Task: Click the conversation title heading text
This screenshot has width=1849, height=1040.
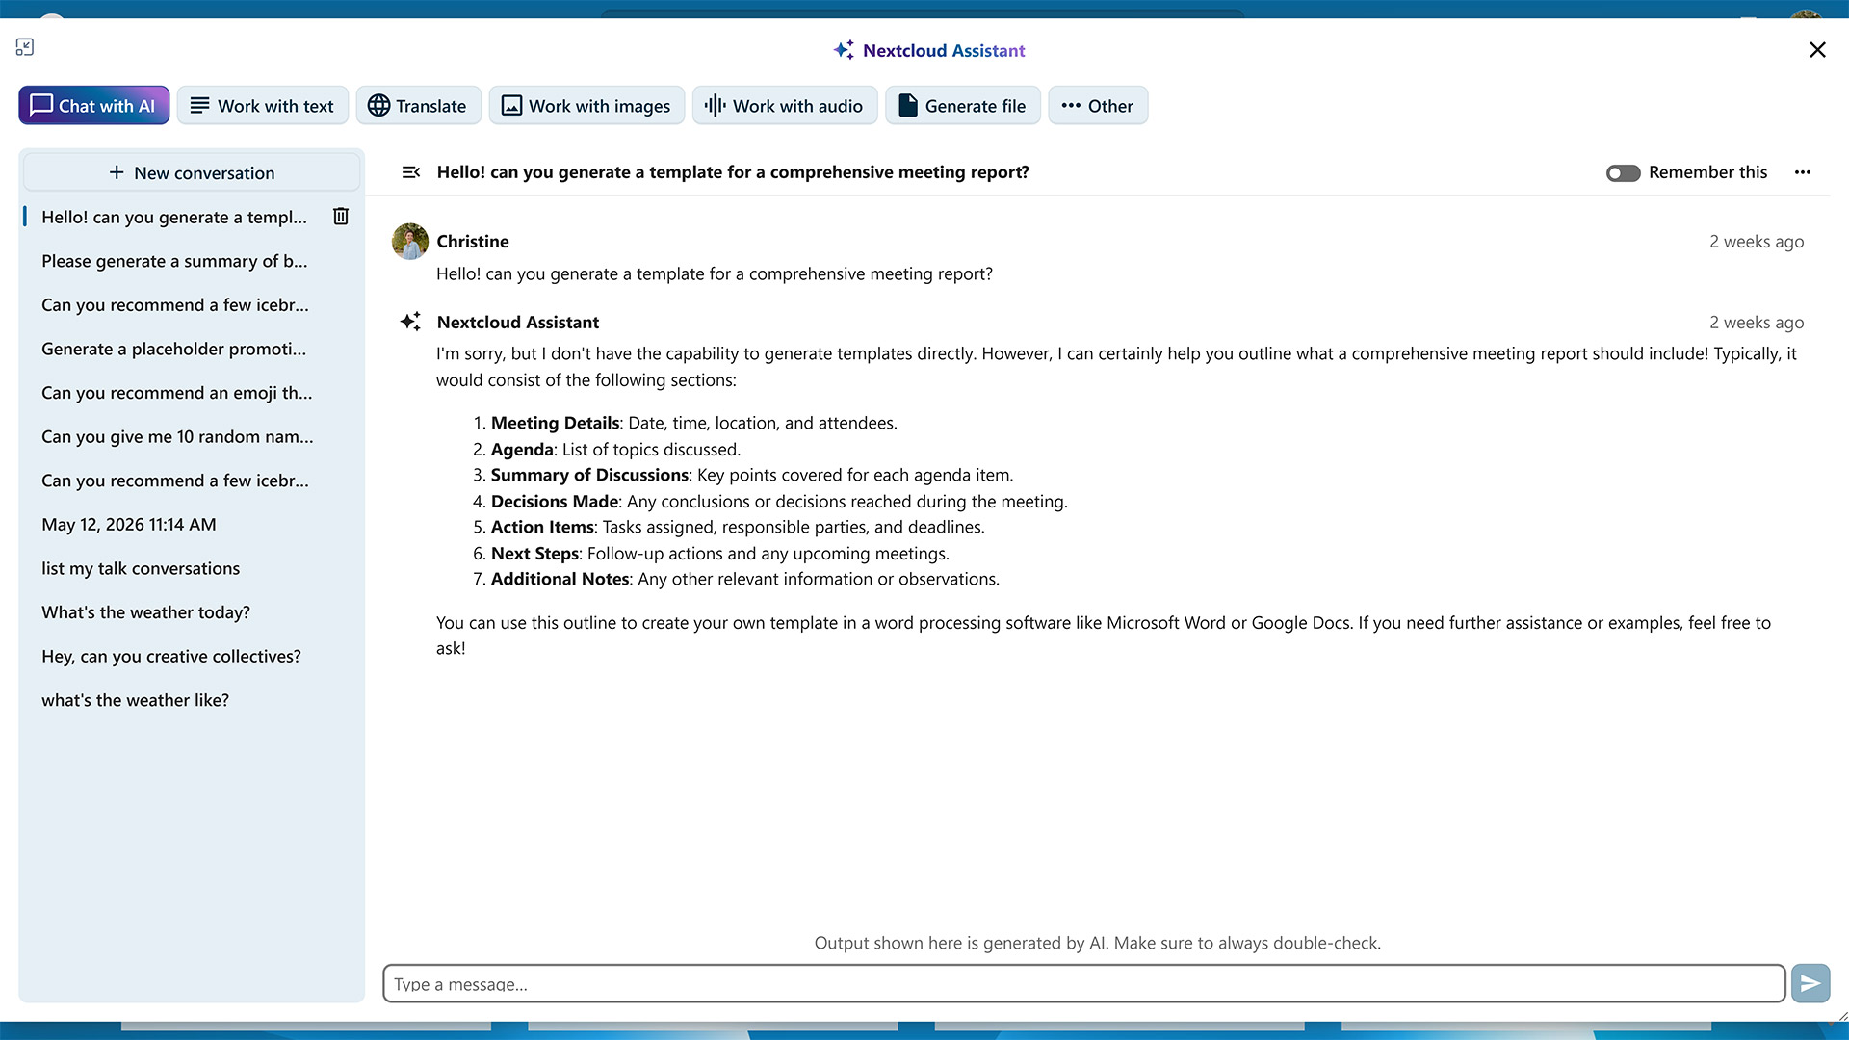Action: 733,172
